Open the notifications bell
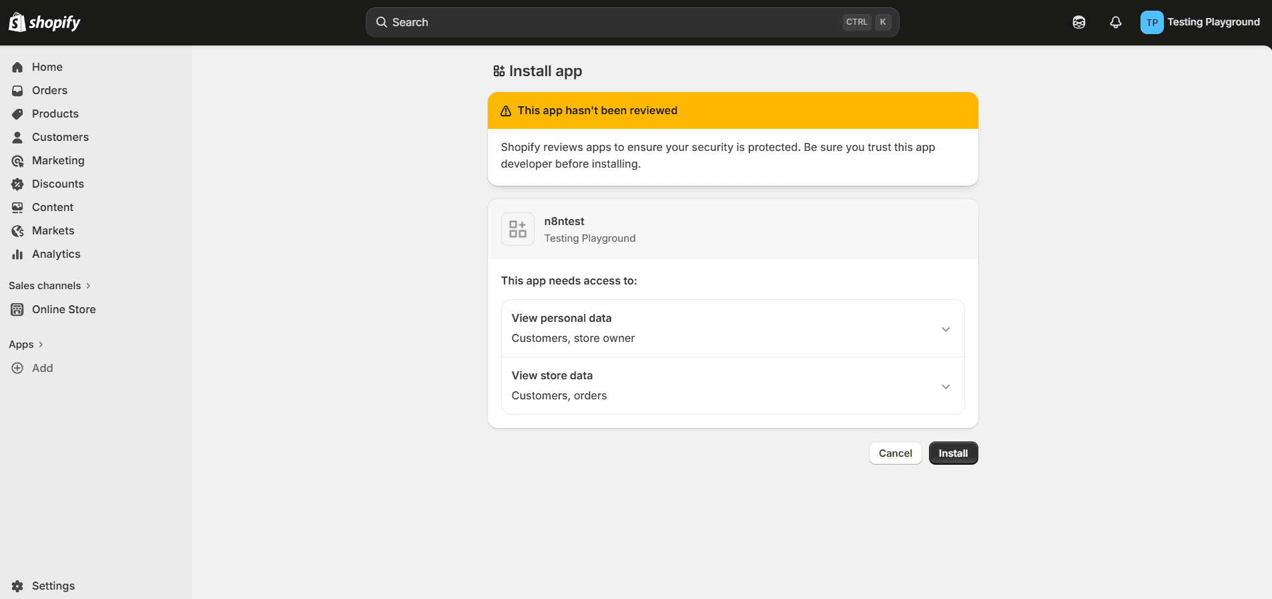This screenshot has width=1272, height=599. click(x=1115, y=23)
